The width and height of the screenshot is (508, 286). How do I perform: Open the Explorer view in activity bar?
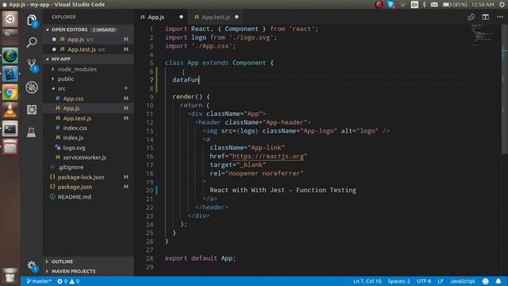click(32, 21)
